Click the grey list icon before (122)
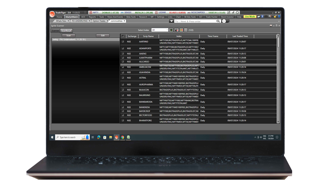The height and width of the screenshot is (185, 323). click(x=186, y=30)
